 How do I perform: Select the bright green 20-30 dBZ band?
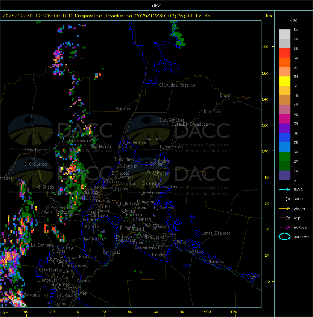284,157
